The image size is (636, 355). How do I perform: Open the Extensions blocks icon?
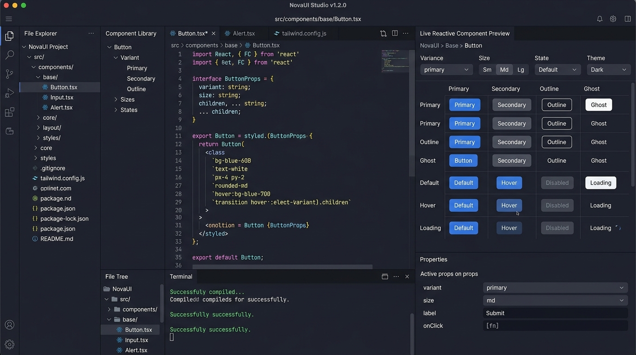[x=9, y=112]
